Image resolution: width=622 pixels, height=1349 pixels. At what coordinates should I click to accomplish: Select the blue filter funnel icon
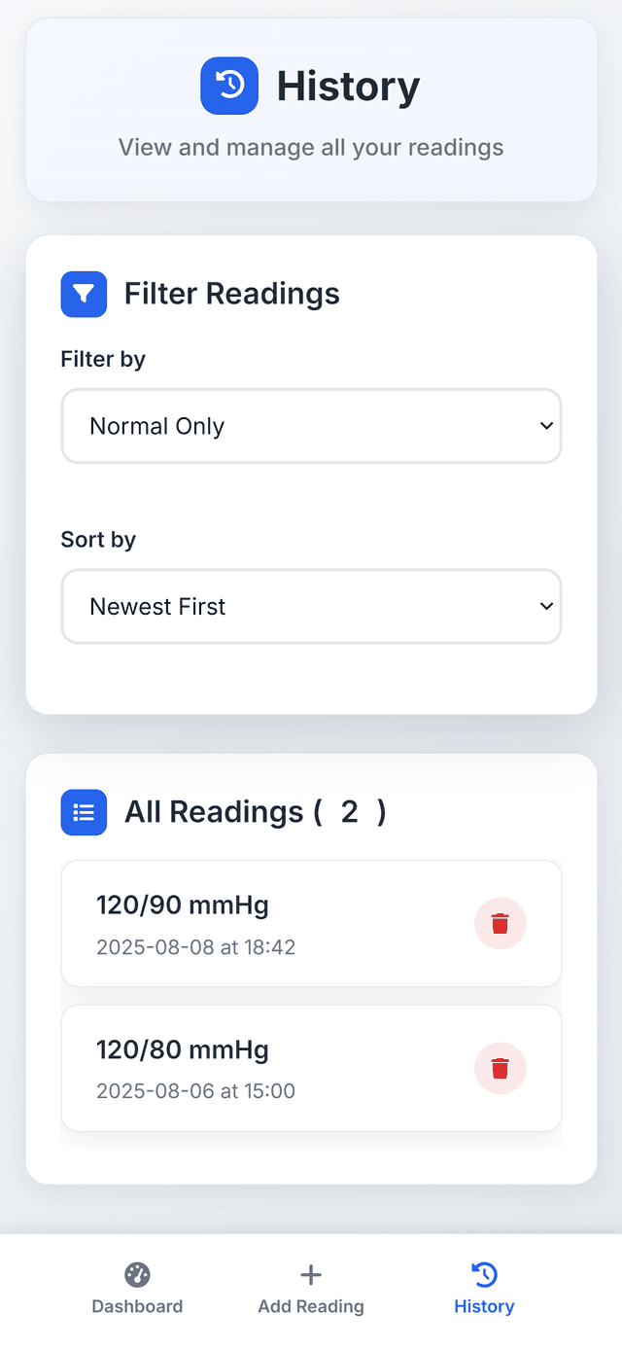click(x=84, y=294)
